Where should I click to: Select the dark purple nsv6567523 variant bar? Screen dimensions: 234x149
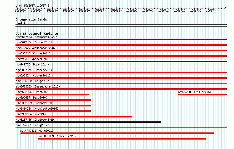click(121, 39)
